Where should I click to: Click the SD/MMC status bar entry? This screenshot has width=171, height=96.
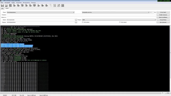coord(5,95)
